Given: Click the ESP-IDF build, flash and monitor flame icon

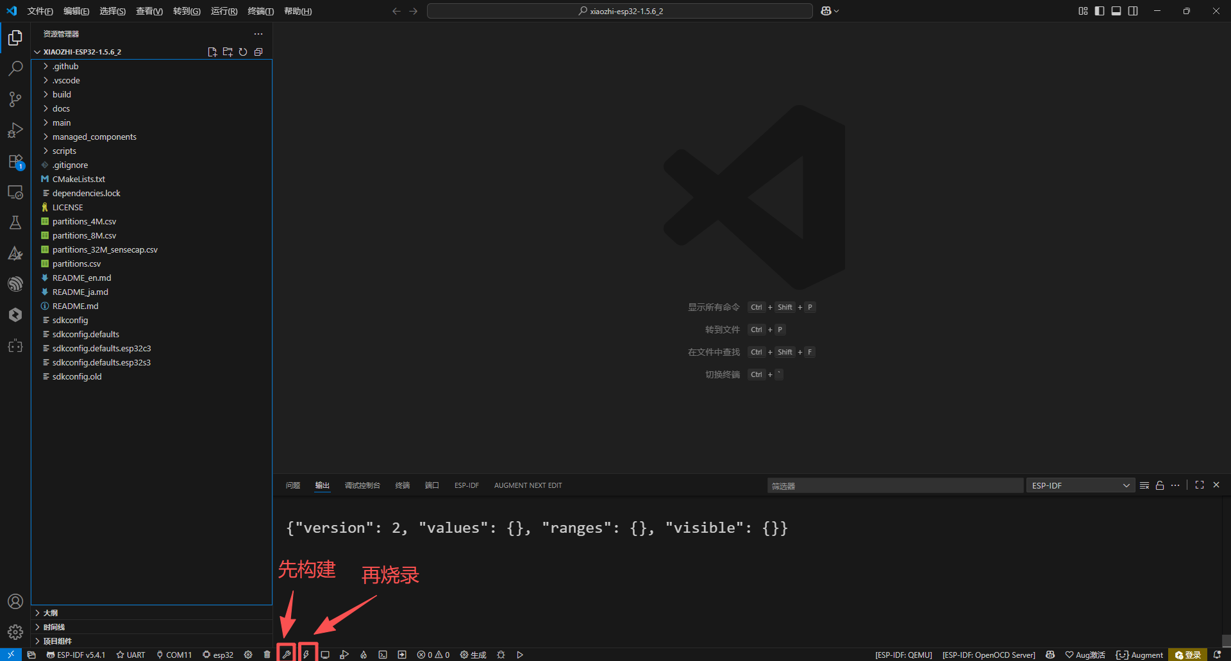Looking at the screenshot, I should tap(364, 655).
